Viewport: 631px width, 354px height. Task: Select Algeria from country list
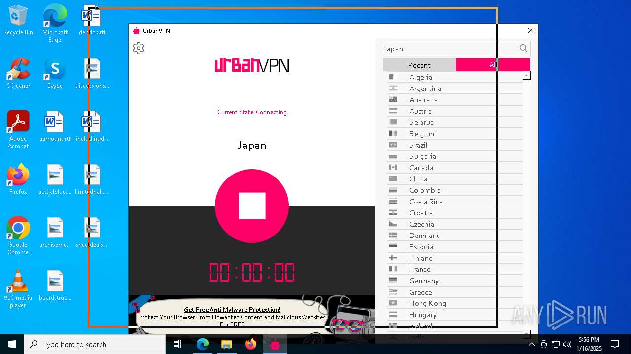coord(455,77)
